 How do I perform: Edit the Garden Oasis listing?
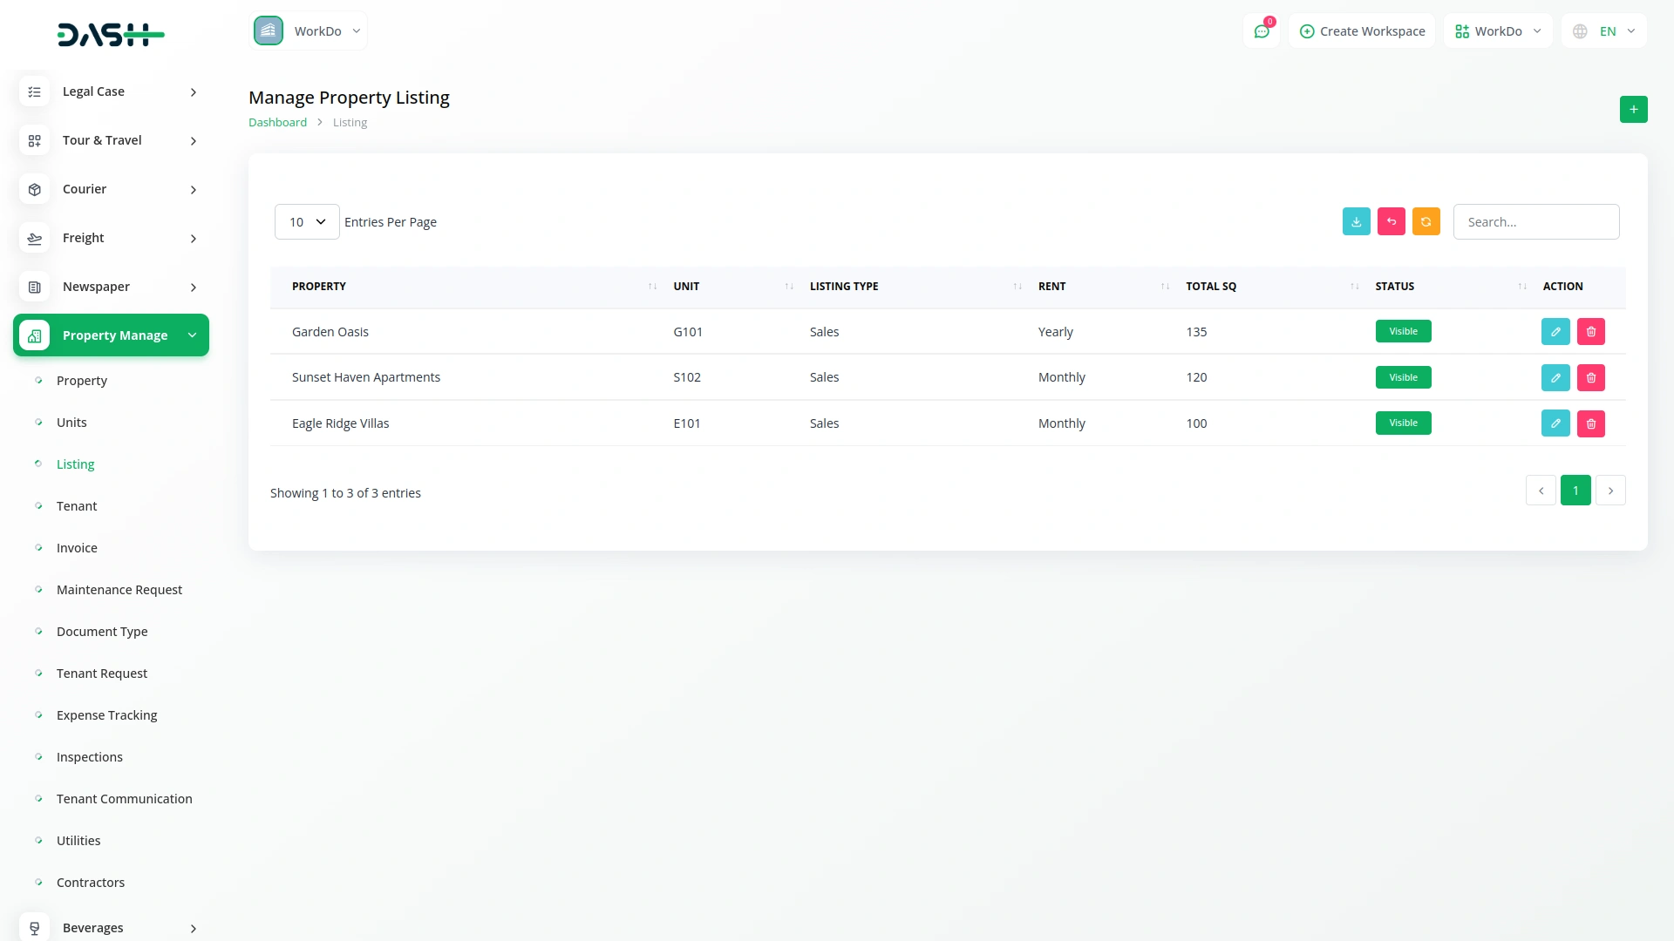pyautogui.click(x=1555, y=331)
